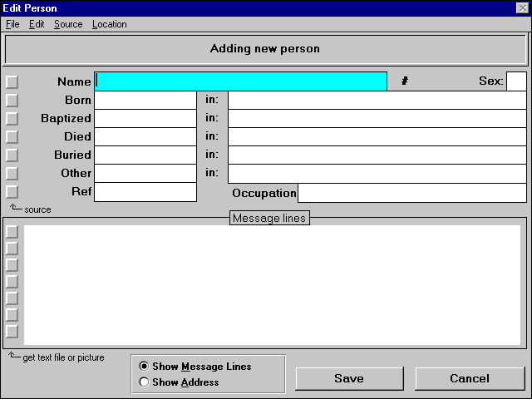Open the File menu
532x399 pixels.
12,24
